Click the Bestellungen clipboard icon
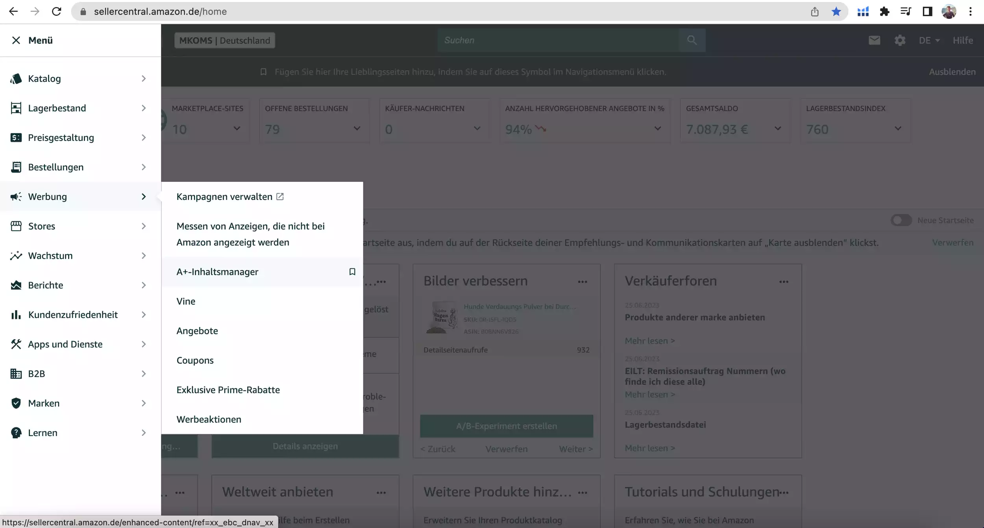Viewport: 984px width, 528px height. coord(16,167)
